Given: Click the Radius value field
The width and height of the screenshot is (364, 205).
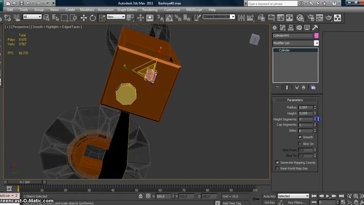Looking at the screenshot, I should point(306,107).
